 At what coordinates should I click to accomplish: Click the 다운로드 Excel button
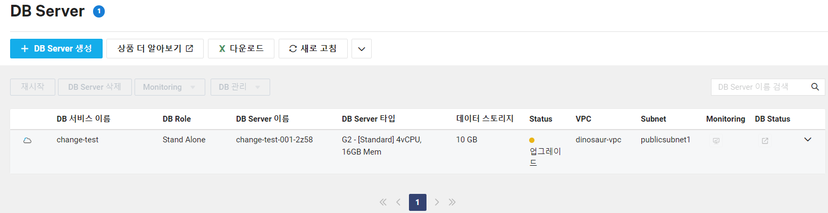coord(241,48)
